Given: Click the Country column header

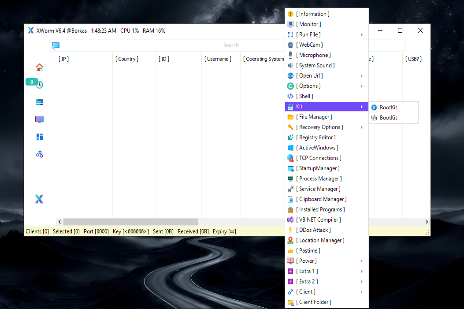Looking at the screenshot, I should pos(126,59).
